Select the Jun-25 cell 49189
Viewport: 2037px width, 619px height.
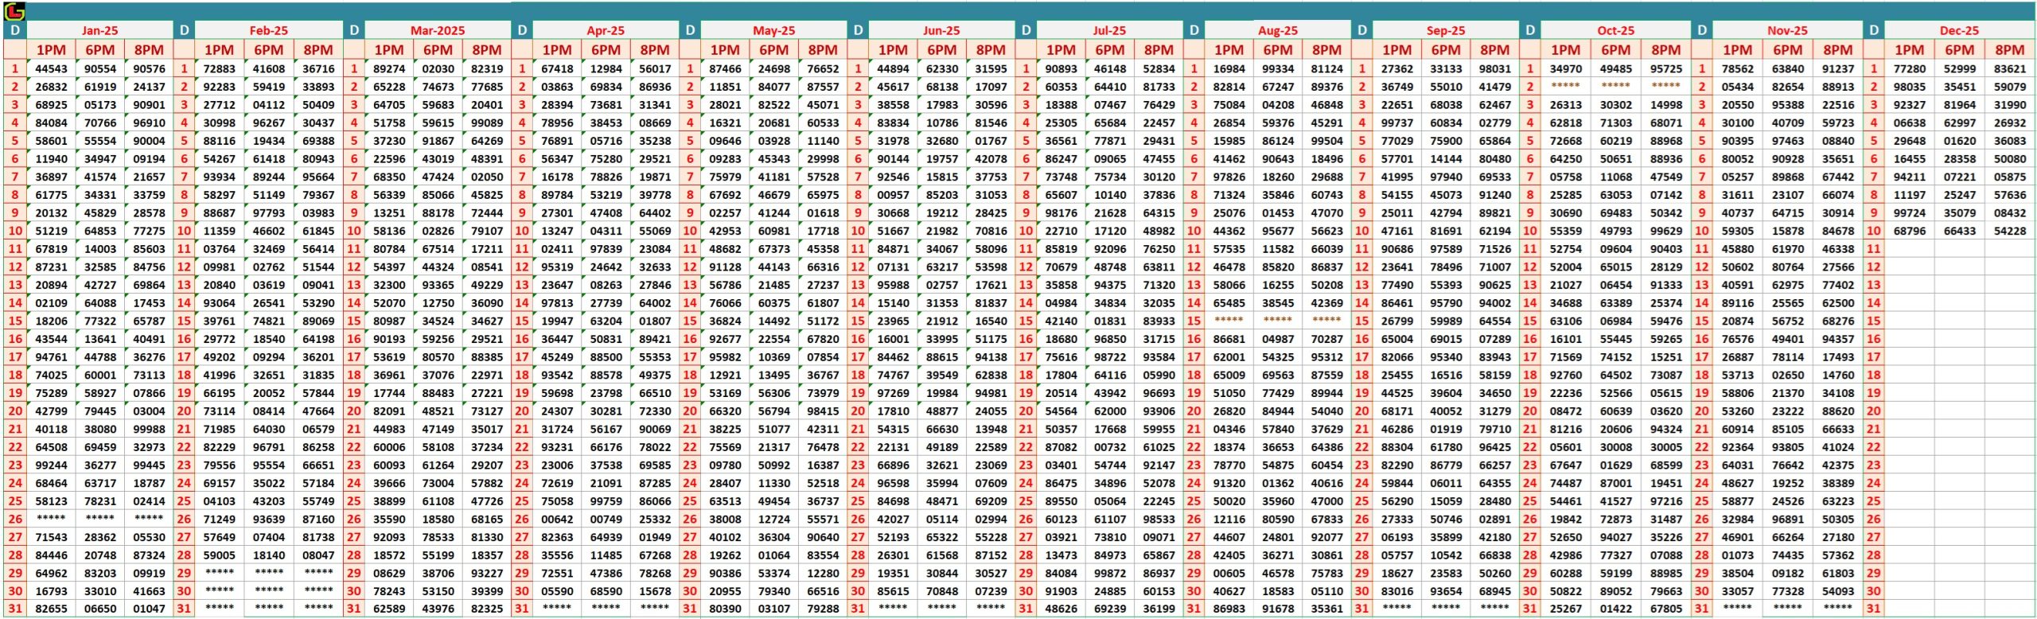pos(942,447)
